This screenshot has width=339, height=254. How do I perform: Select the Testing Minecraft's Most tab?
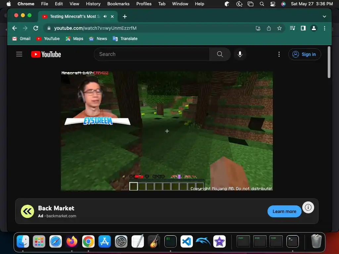pyautogui.click(x=75, y=17)
